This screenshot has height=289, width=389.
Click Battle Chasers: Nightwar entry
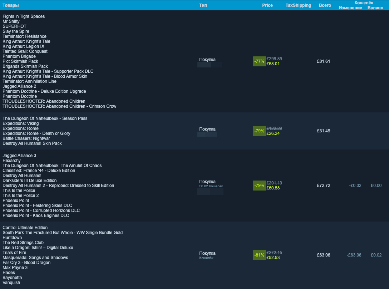coord(26,138)
